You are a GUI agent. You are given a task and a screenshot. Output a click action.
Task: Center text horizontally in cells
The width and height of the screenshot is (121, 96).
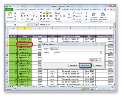click(x=44, y=16)
